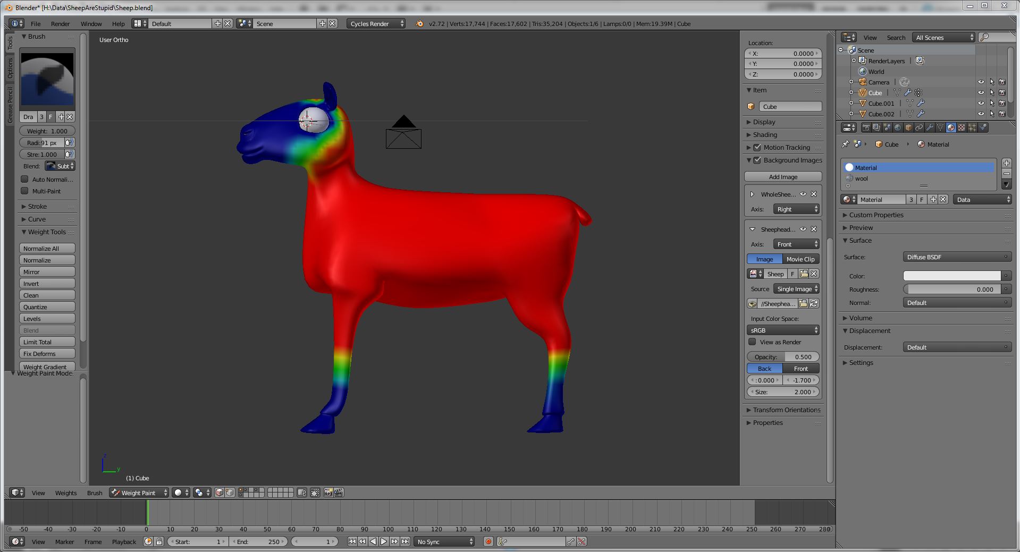Screen dimensions: 1020x552
Task: Open the Surface shader dropdown Diffuse BSDF
Action: point(957,257)
